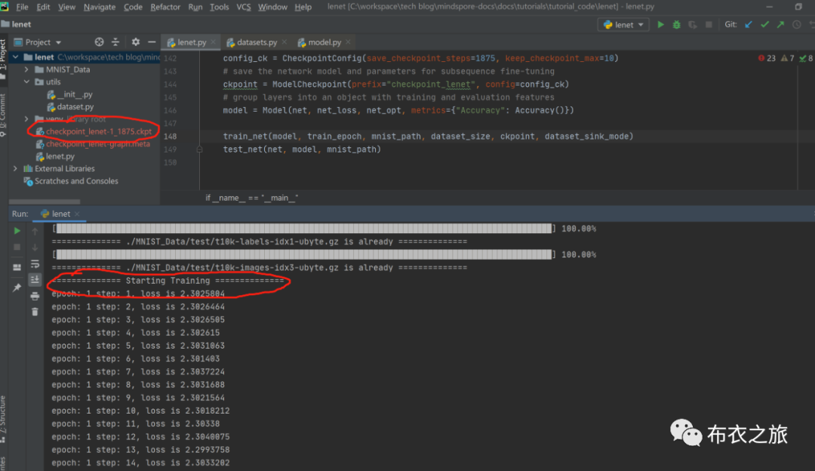Click the fold marker at line 149
The height and width of the screenshot is (471, 815).
[x=199, y=149]
